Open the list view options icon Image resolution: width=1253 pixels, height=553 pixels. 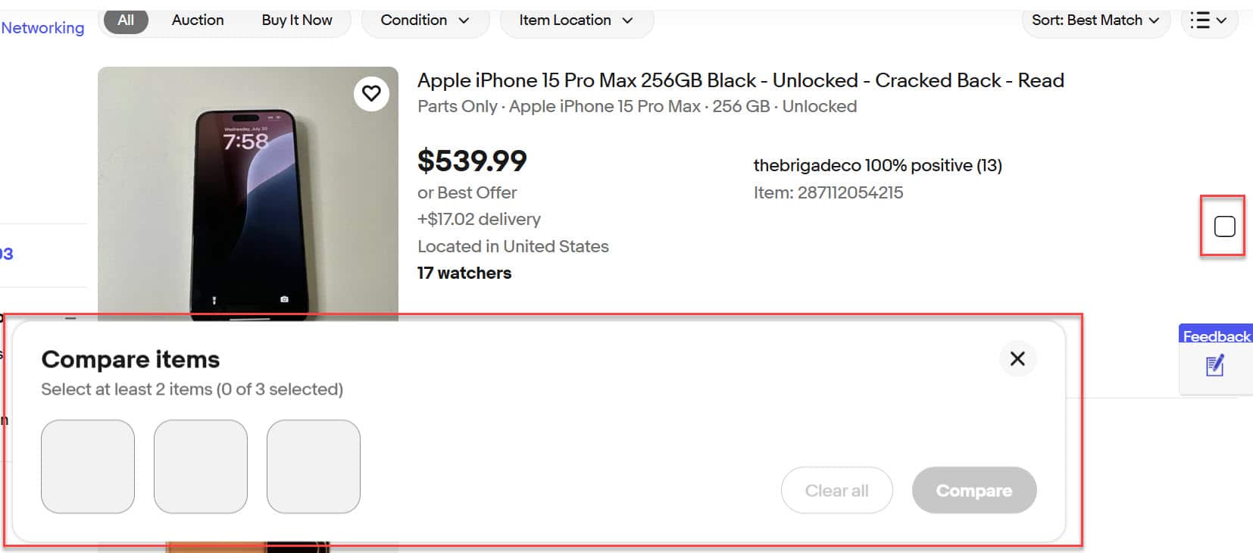[1209, 20]
